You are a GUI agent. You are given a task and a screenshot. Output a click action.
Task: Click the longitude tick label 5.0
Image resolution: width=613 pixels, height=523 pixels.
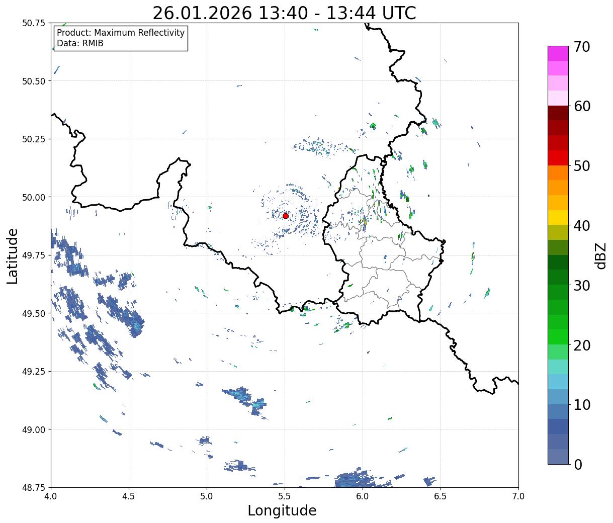point(207,496)
